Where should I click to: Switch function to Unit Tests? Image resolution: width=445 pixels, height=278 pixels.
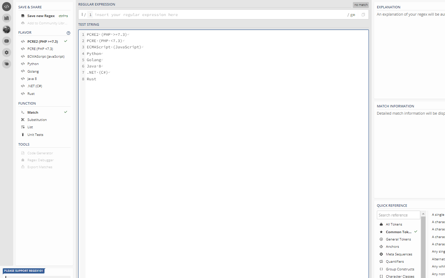pyautogui.click(x=35, y=134)
